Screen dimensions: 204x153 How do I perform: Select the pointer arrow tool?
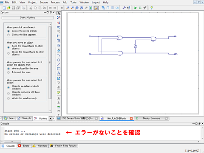(59, 13)
